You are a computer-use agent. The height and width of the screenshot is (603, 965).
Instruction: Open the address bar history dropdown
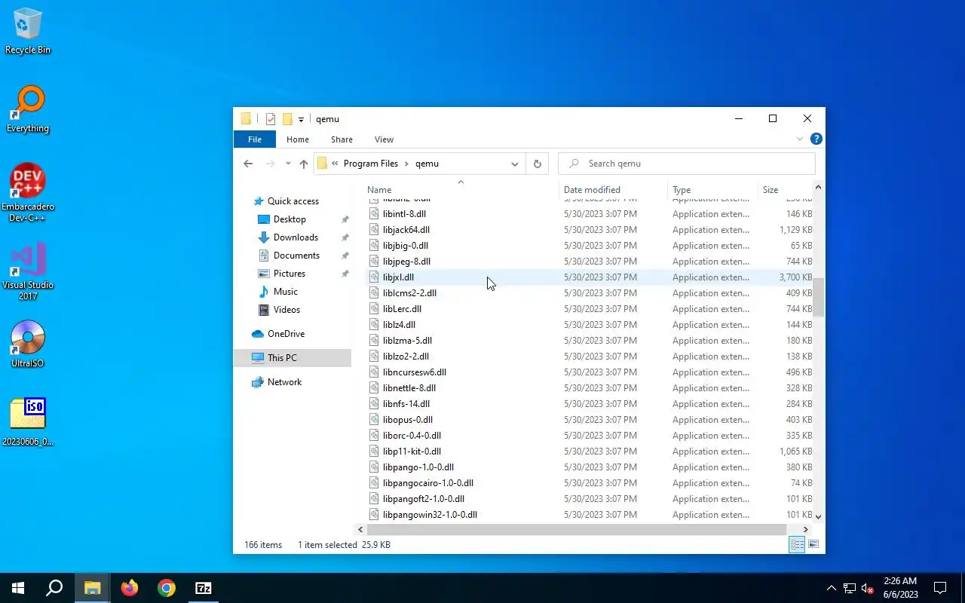click(x=515, y=164)
